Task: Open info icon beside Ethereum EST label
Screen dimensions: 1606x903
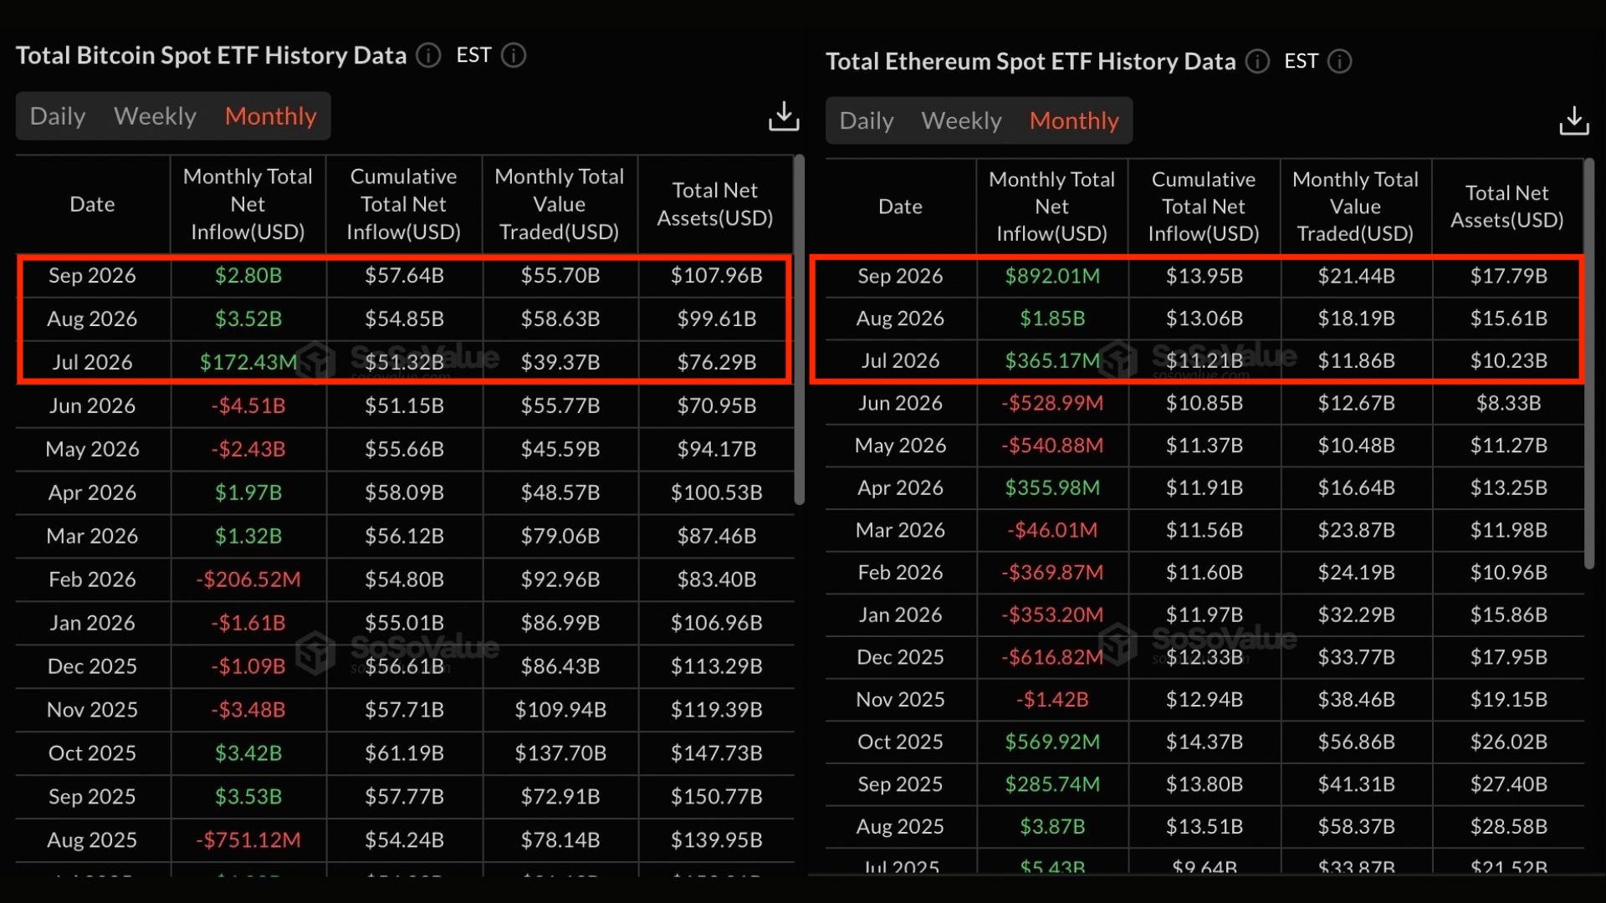Action: coord(1340,61)
